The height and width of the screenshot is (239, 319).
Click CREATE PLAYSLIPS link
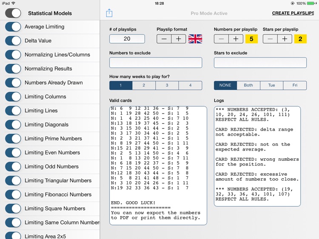click(x=293, y=13)
